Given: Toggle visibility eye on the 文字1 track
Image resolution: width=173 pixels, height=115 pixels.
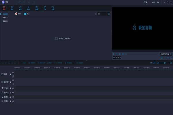Looking at the screenshot, I should (13, 88).
